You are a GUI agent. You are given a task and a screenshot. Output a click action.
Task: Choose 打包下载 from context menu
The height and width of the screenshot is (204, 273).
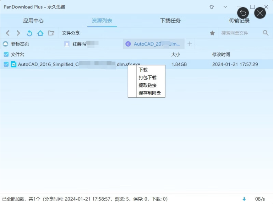148,78
